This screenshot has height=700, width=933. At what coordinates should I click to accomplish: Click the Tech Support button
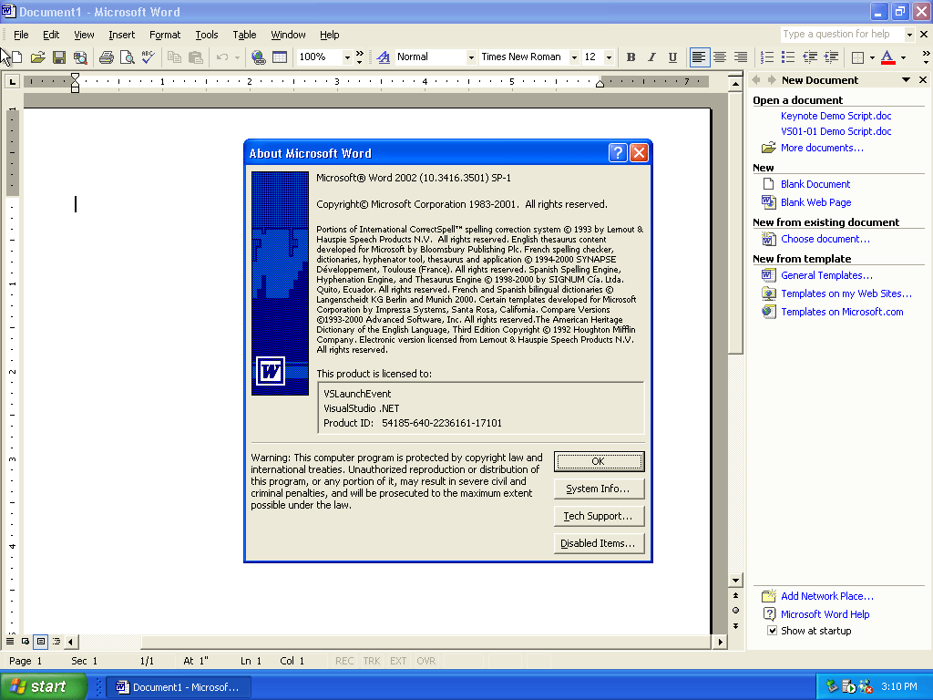point(599,516)
